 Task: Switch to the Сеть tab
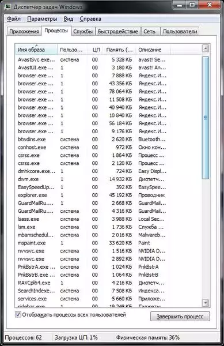point(149,32)
